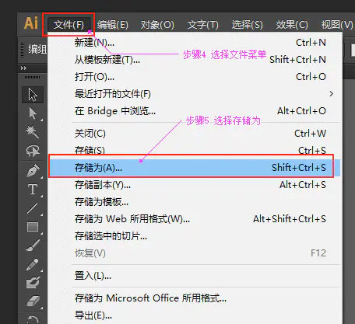Select the Rotate tool

[x=33, y=319]
